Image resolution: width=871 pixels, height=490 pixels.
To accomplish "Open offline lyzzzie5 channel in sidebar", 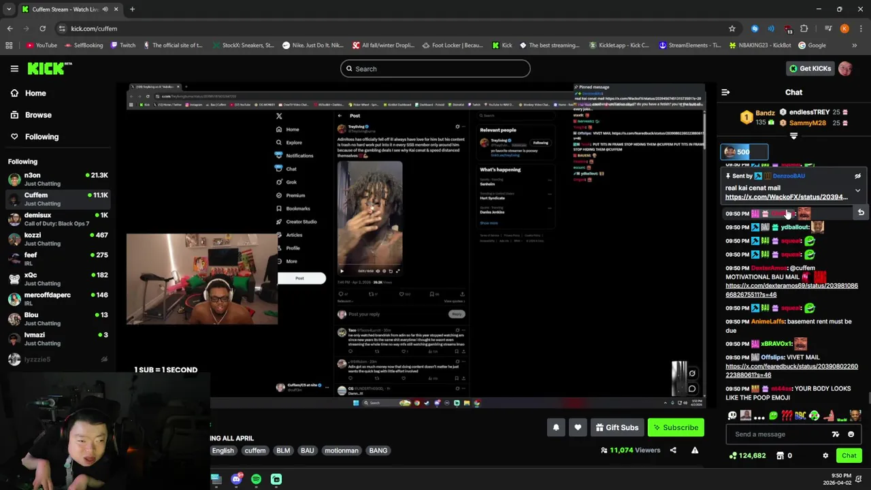I will tap(58, 359).
